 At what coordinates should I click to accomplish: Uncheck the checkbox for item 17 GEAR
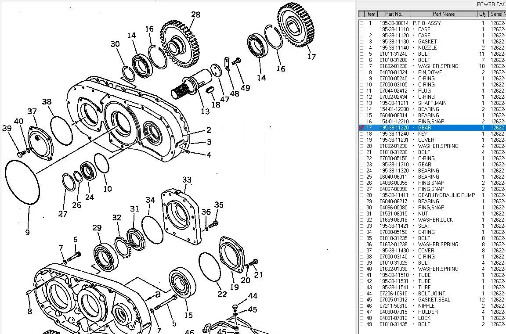point(361,128)
